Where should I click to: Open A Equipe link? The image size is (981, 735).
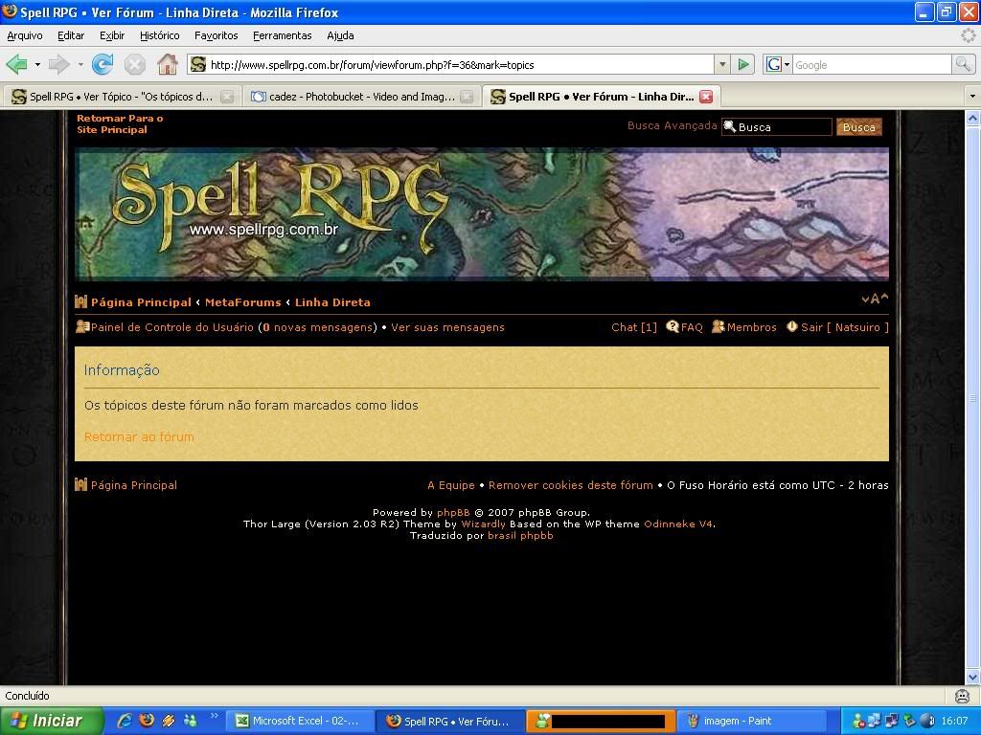450,485
